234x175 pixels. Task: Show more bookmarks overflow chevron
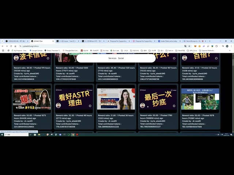coord(230,51)
